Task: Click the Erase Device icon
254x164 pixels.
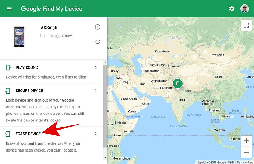Action: click(x=7, y=134)
